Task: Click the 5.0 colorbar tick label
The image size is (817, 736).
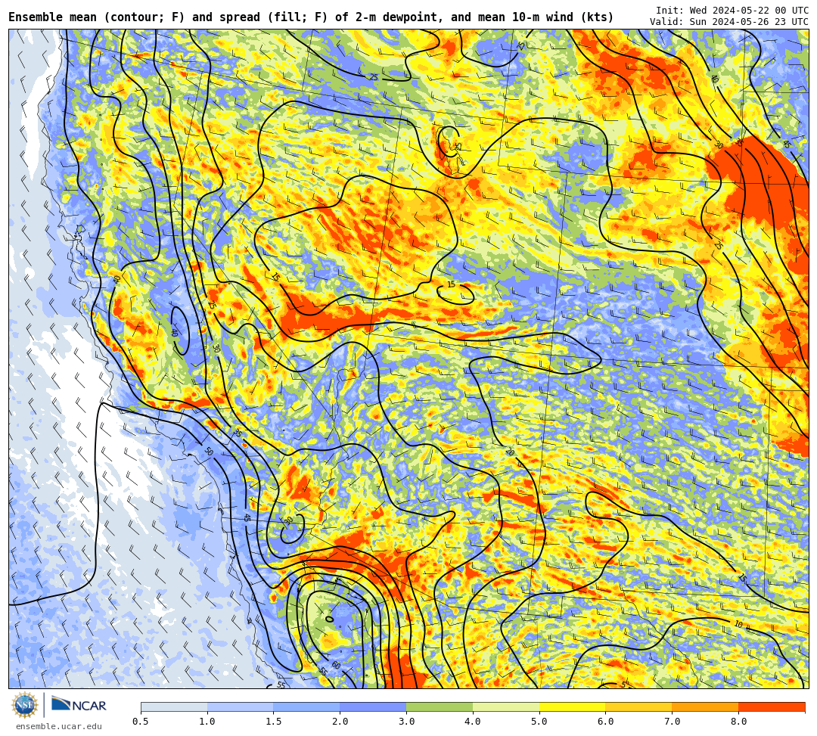Action: pos(539,722)
